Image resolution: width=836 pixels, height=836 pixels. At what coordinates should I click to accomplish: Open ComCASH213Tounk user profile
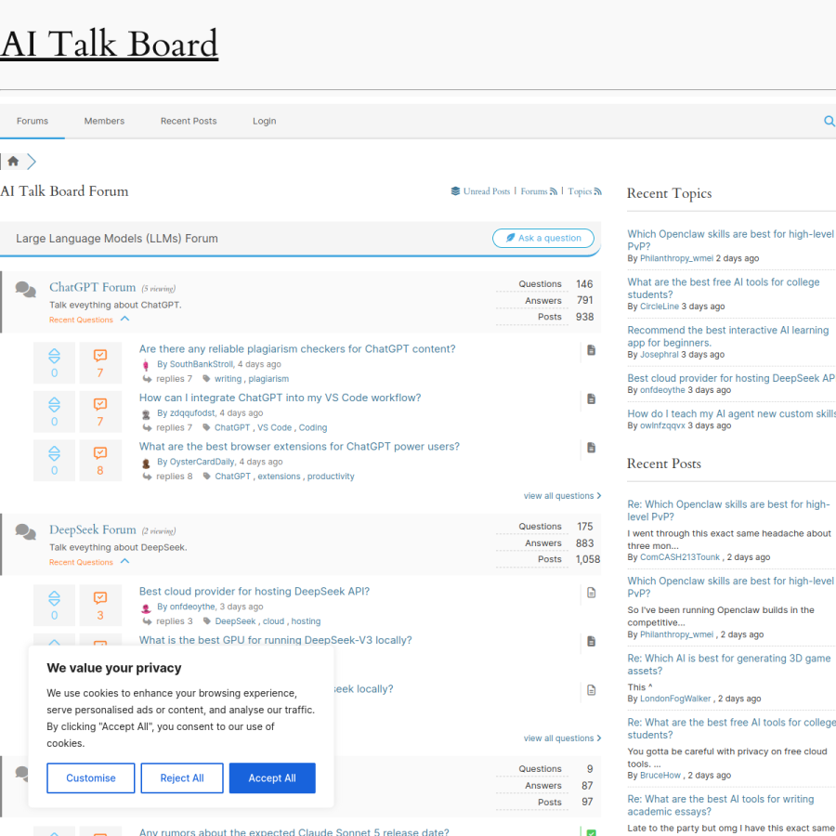(680, 557)
